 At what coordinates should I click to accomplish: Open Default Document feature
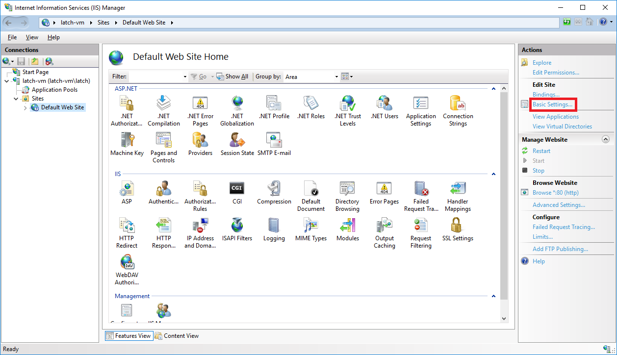pyautogui.click(x=310, y=196)
